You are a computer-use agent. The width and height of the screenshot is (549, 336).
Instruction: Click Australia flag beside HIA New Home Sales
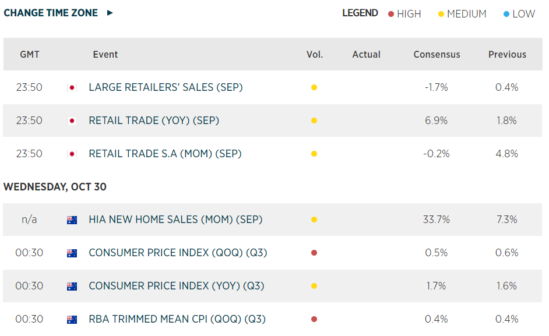tap(72, 220)
